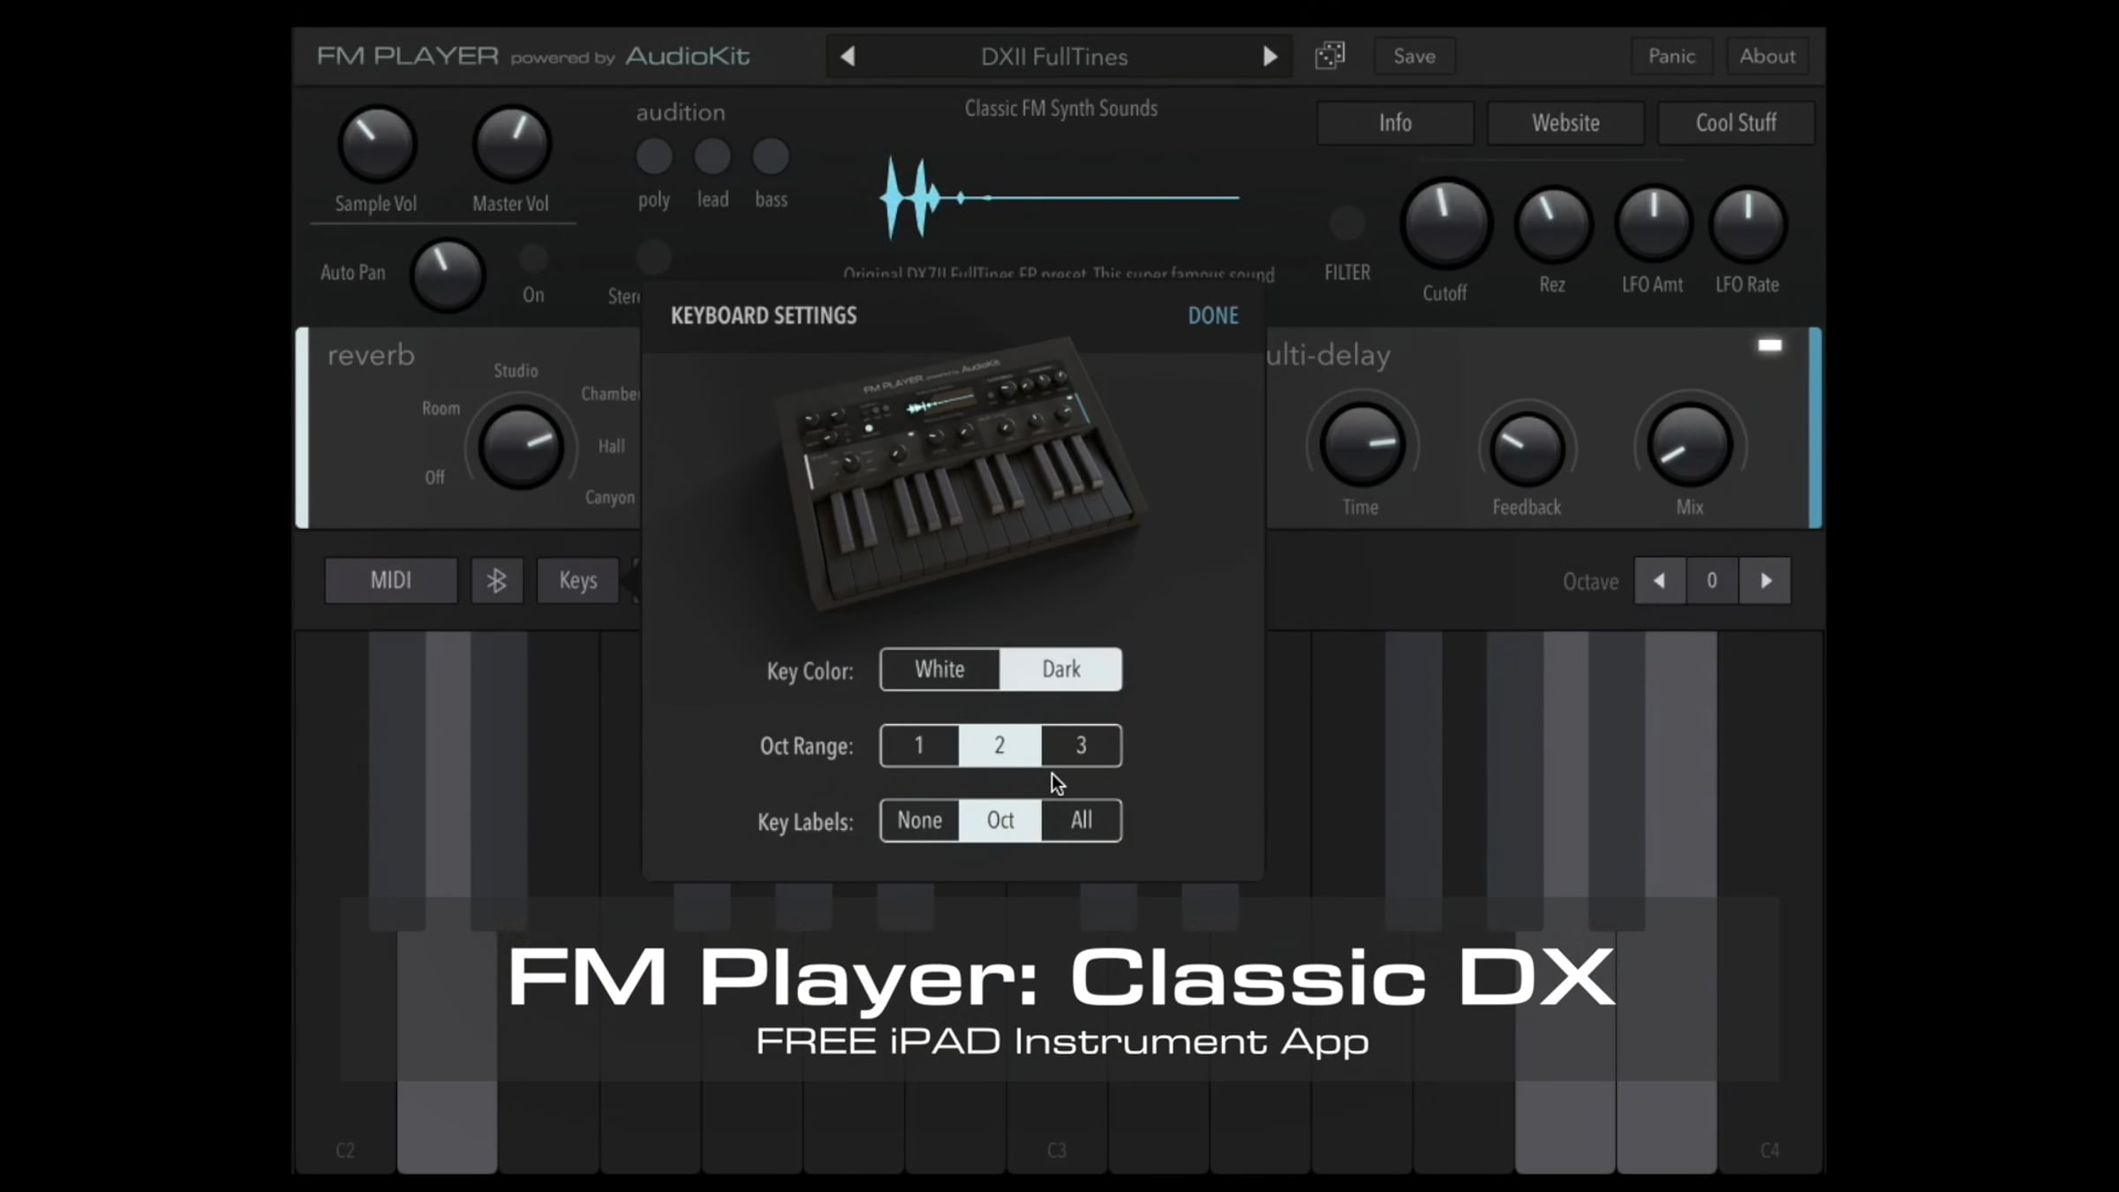Go to the next preset with right arrow
This screenshot has height=1192, width=2119.
[x=1270, y=57]
